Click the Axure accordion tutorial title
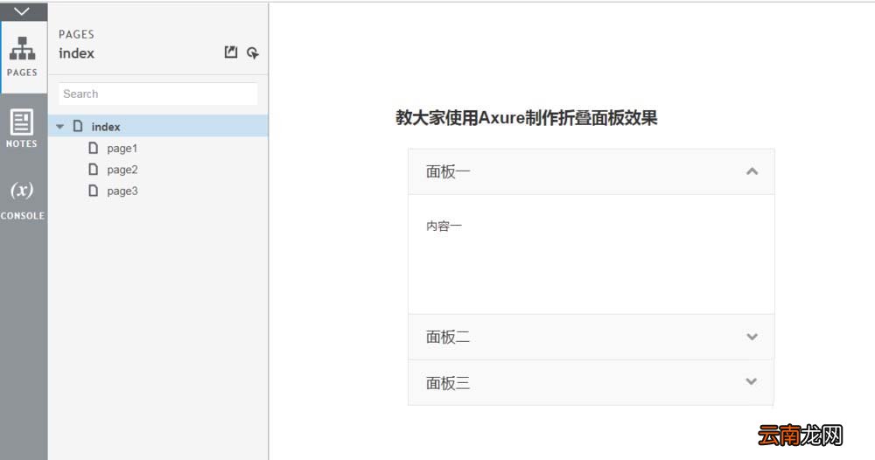 (527, 118)
